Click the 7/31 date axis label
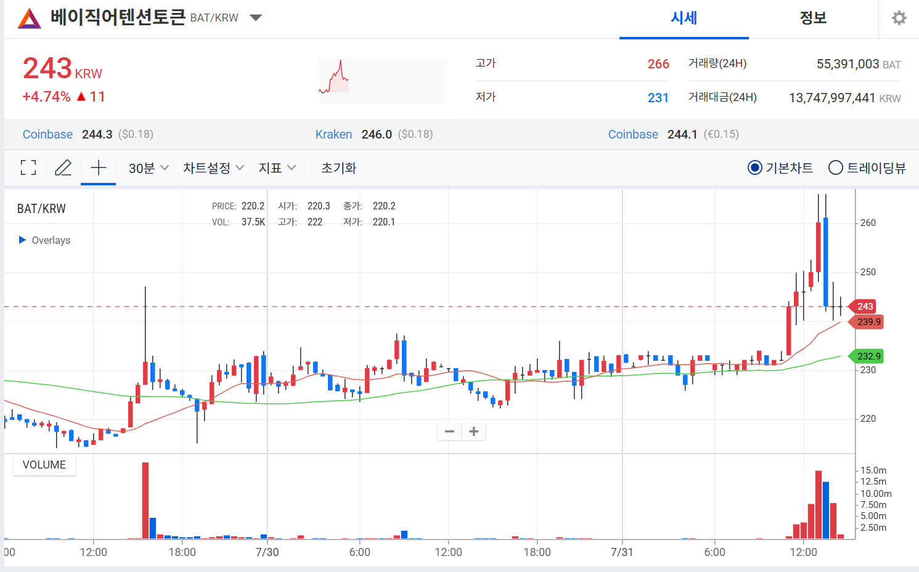919x572 pixels. point(622,552)
